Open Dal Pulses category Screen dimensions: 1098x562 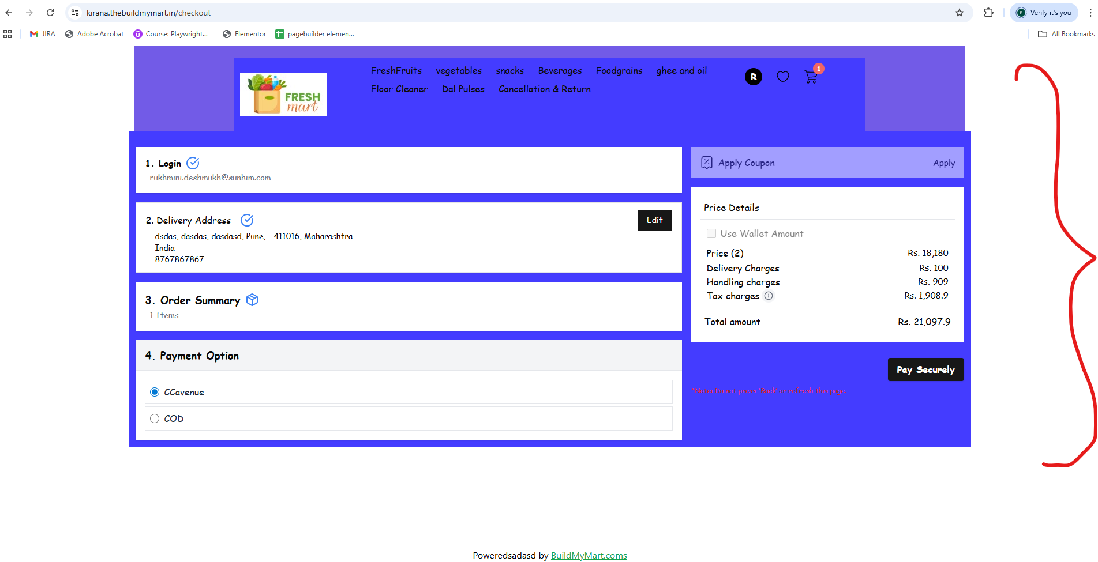coord(463,89)
